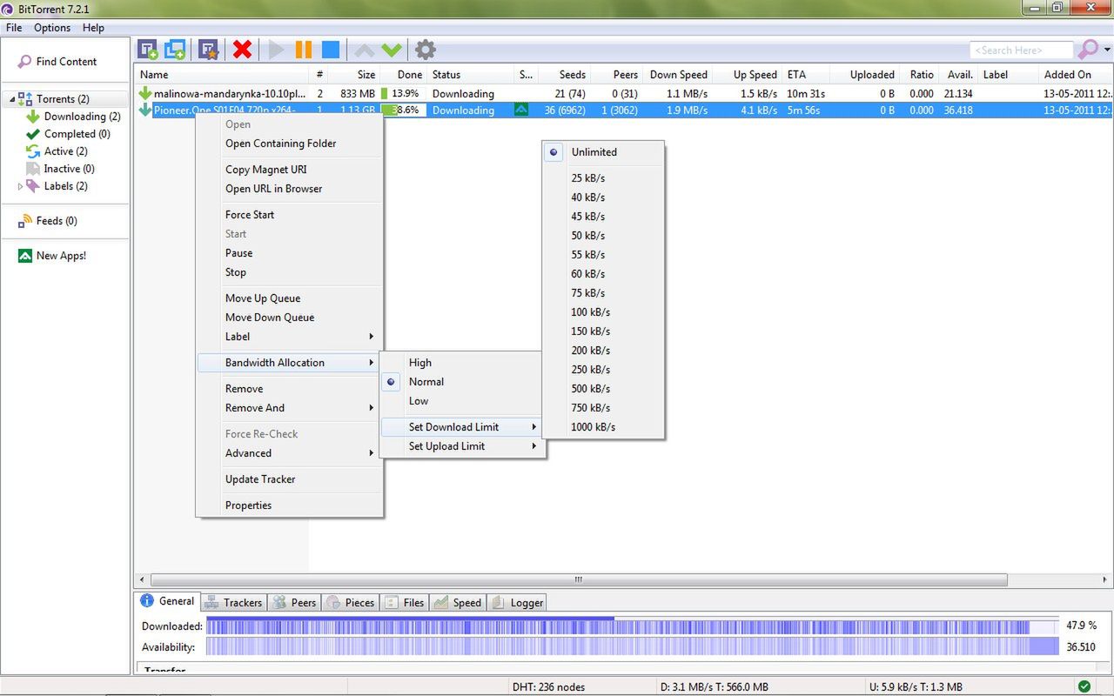
Task: Set bandwidth allocation to High
Action: click(462, 363)
